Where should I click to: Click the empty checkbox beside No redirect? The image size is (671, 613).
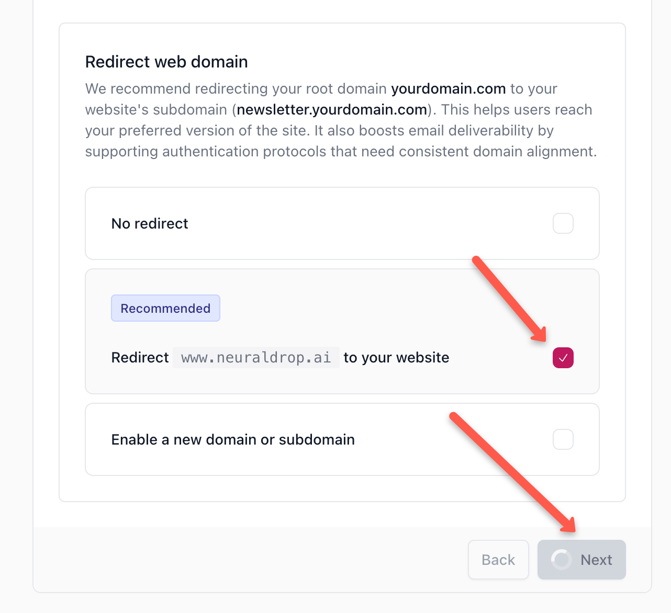(563, 223)
